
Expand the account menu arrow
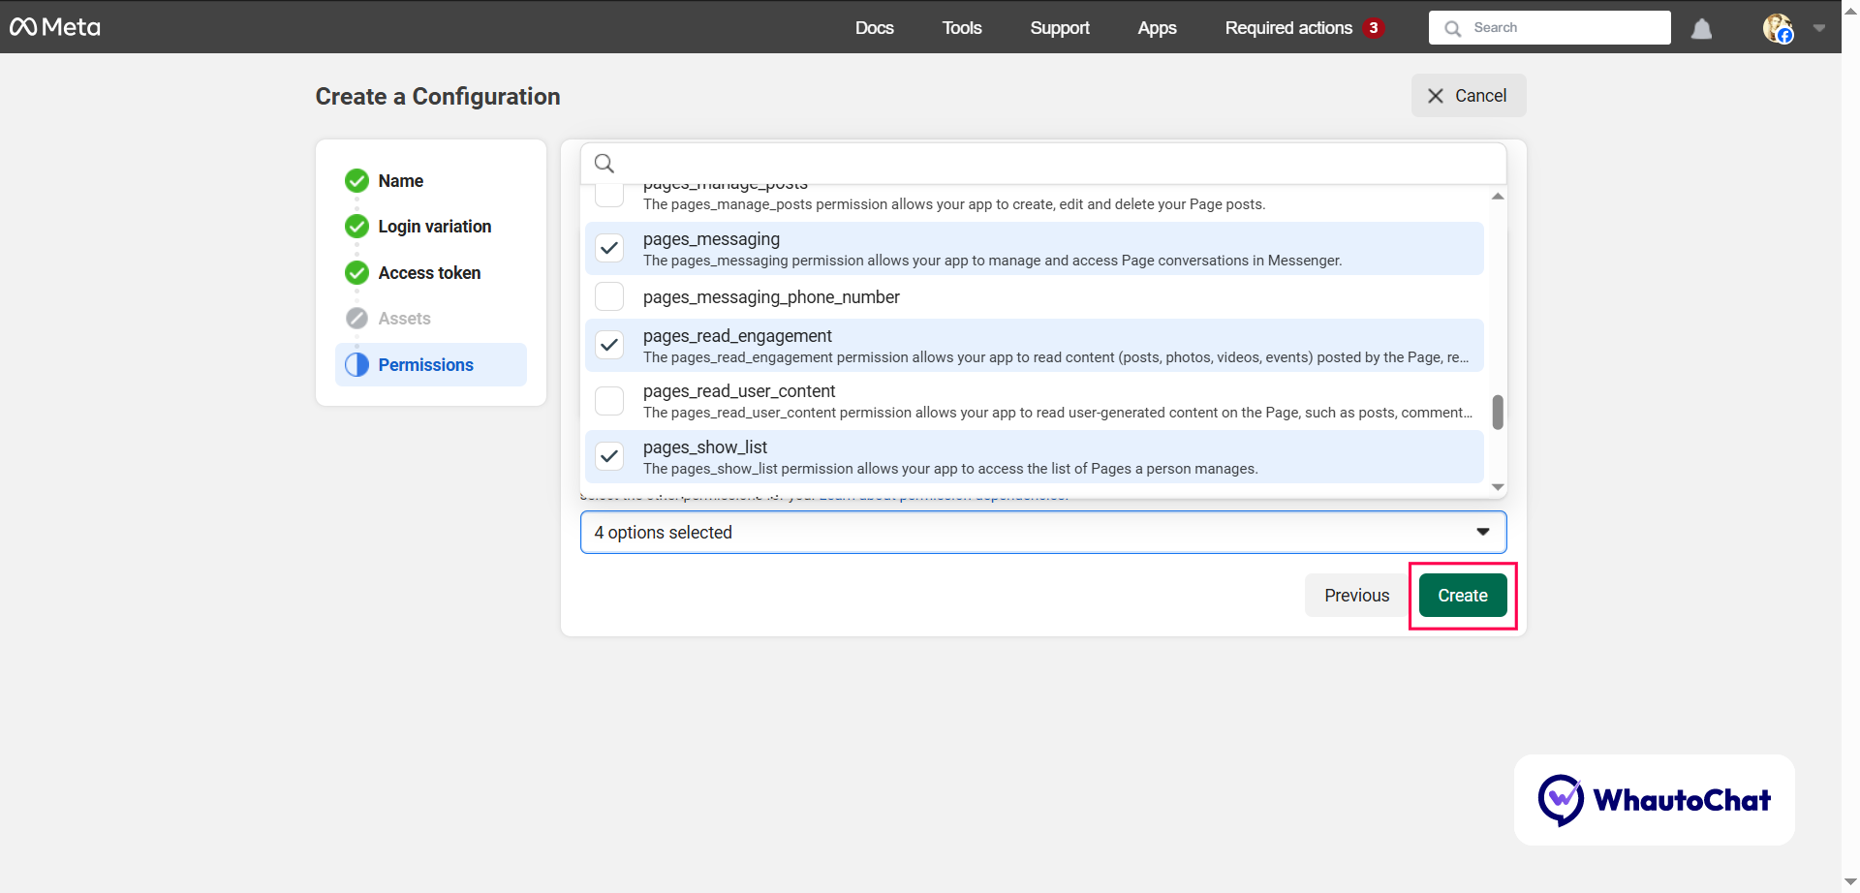tap(1819, 28)
